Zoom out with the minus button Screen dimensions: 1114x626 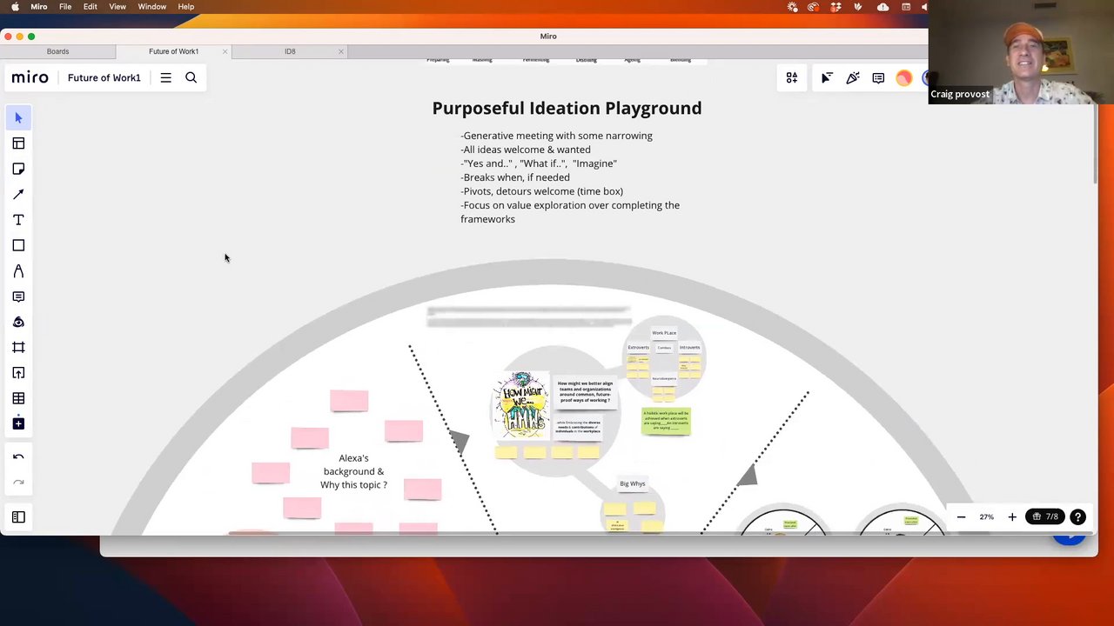961,517
